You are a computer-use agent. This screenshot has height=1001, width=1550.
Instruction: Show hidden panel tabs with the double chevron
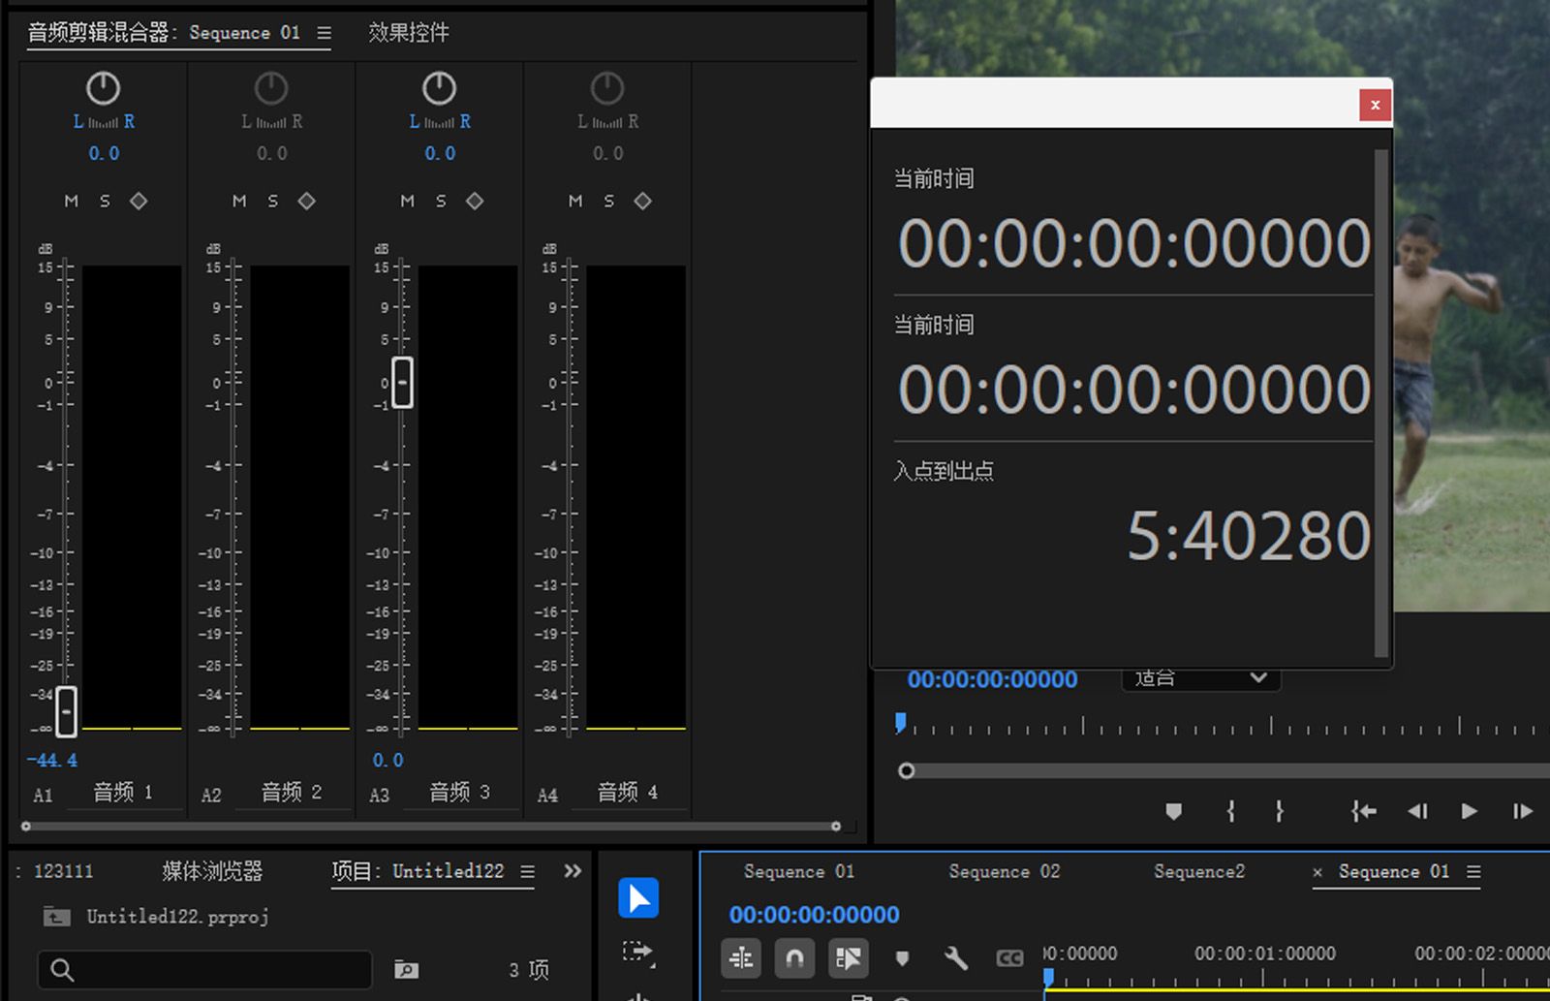(573, 871)
